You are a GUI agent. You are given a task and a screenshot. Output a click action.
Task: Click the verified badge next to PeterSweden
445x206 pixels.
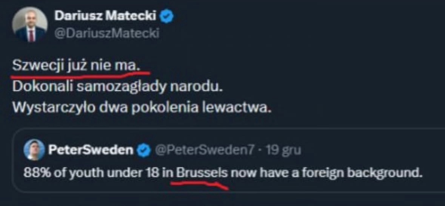[x=143, y=151]
